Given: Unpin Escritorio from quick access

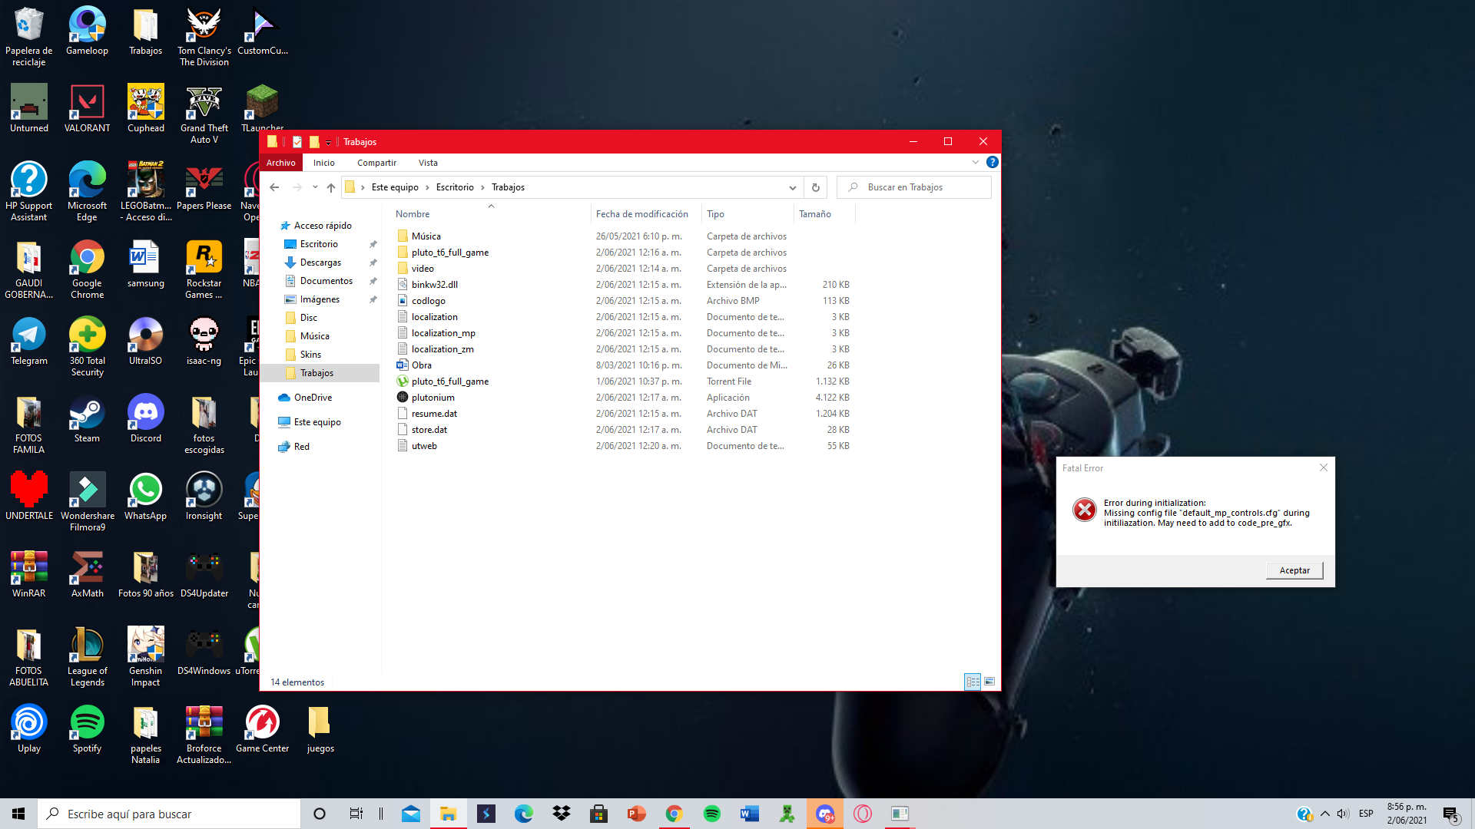Looking at the screenshot, I should tap(373, 244).
